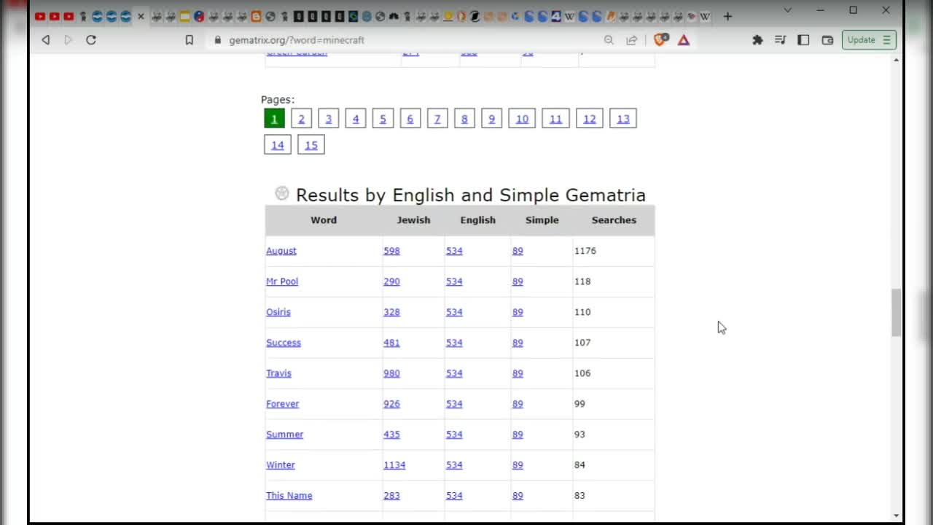The width and height of the screenshot is (933, 525).
Task: Go to results page 3
Action: [329, 119]
